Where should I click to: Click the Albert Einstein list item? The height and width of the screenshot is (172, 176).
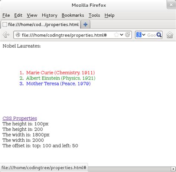(x=61, y=78)
